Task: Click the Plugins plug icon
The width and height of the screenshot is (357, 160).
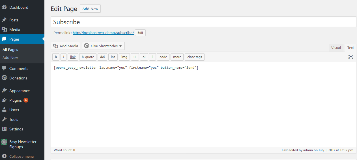Action: (4, 100)
